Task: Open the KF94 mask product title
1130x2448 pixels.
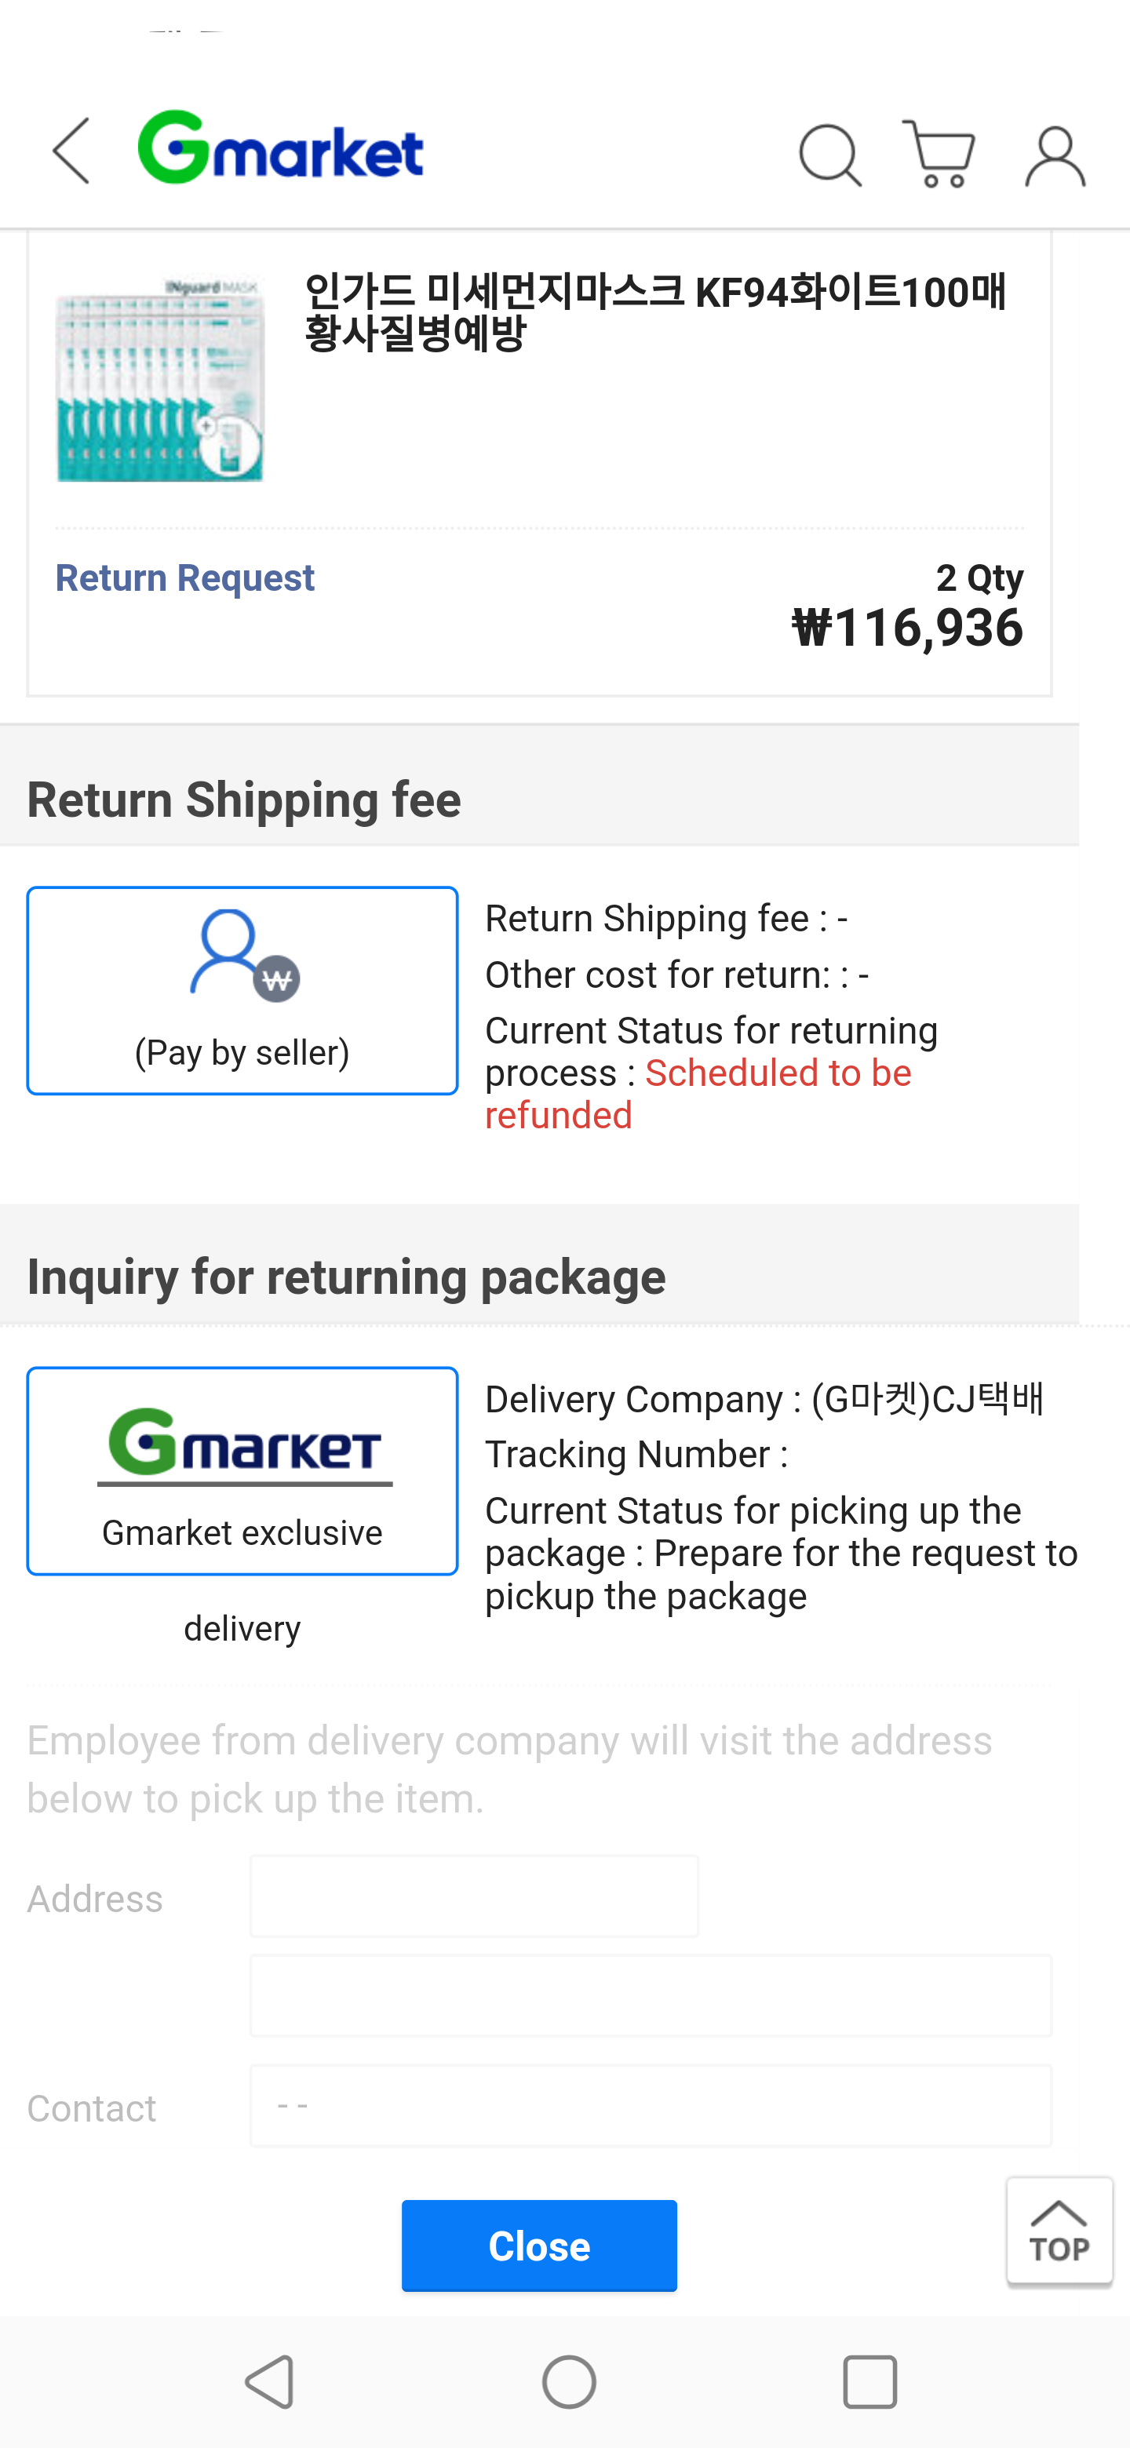Action: (654, 311)
